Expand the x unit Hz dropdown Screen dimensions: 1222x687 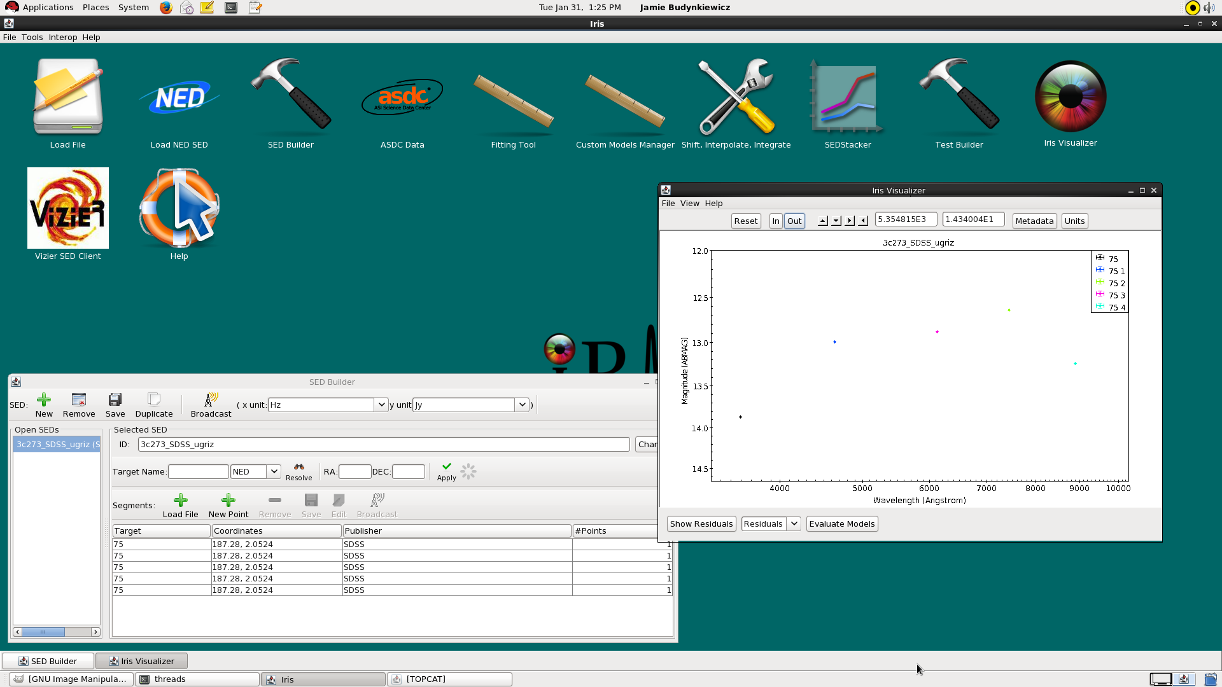click(x=381, y=405)
